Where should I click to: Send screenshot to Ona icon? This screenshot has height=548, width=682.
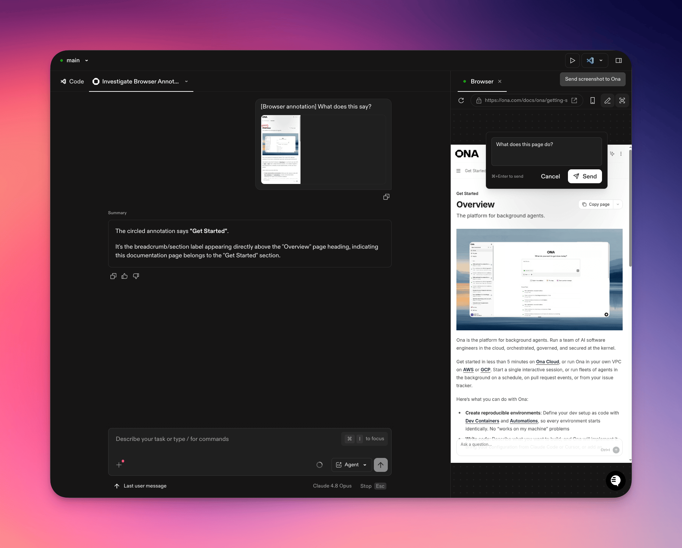622,100
